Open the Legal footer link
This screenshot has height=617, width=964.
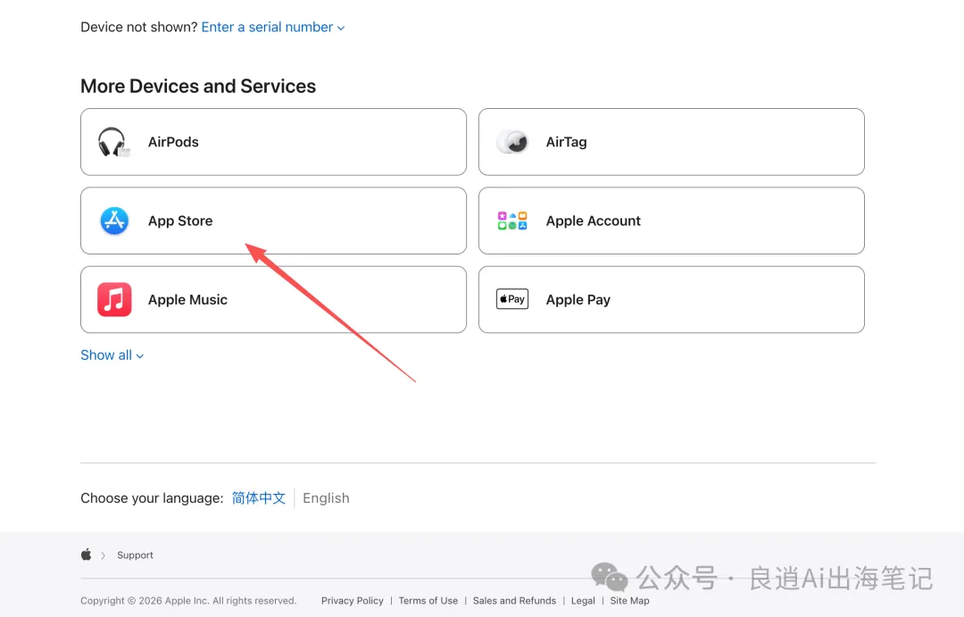point(583,600)
